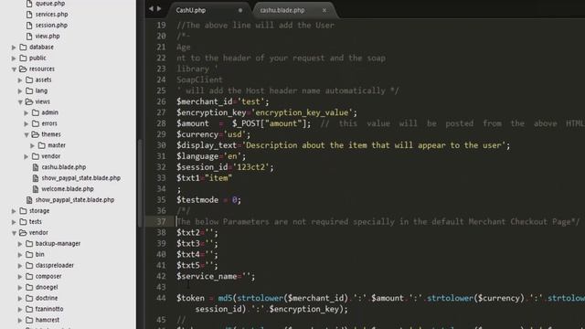Click the open views folder icon
This screenshot has height=329, width=585.
[x=29, y=101]
